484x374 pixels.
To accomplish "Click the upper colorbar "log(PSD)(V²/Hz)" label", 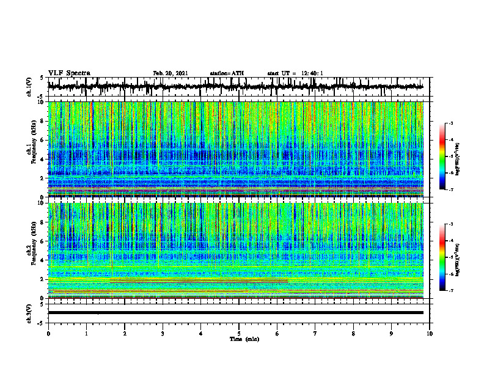I will [458, 159].
